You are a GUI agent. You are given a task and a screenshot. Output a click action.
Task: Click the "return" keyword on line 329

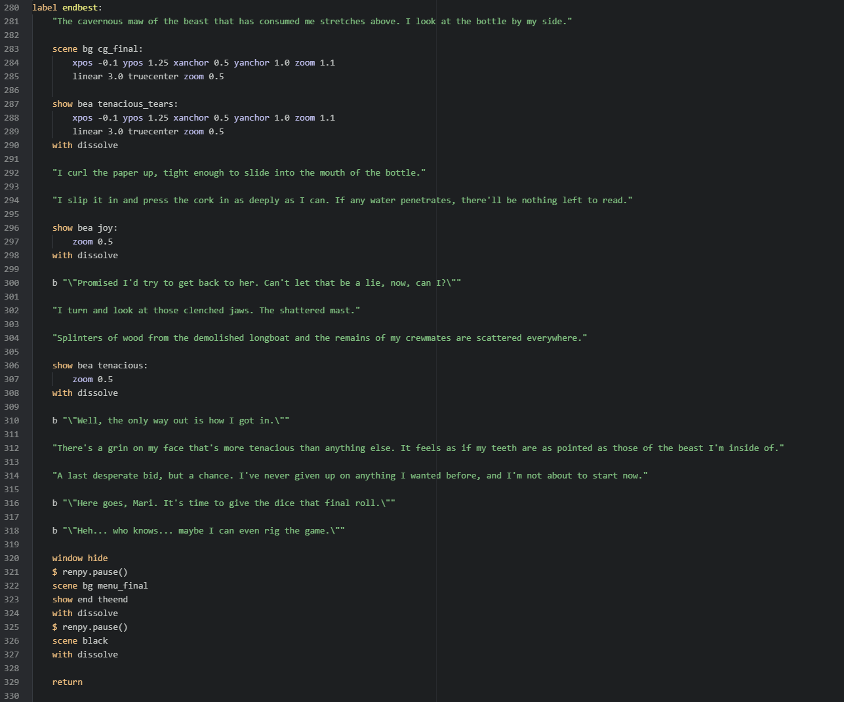coord(68,682)
